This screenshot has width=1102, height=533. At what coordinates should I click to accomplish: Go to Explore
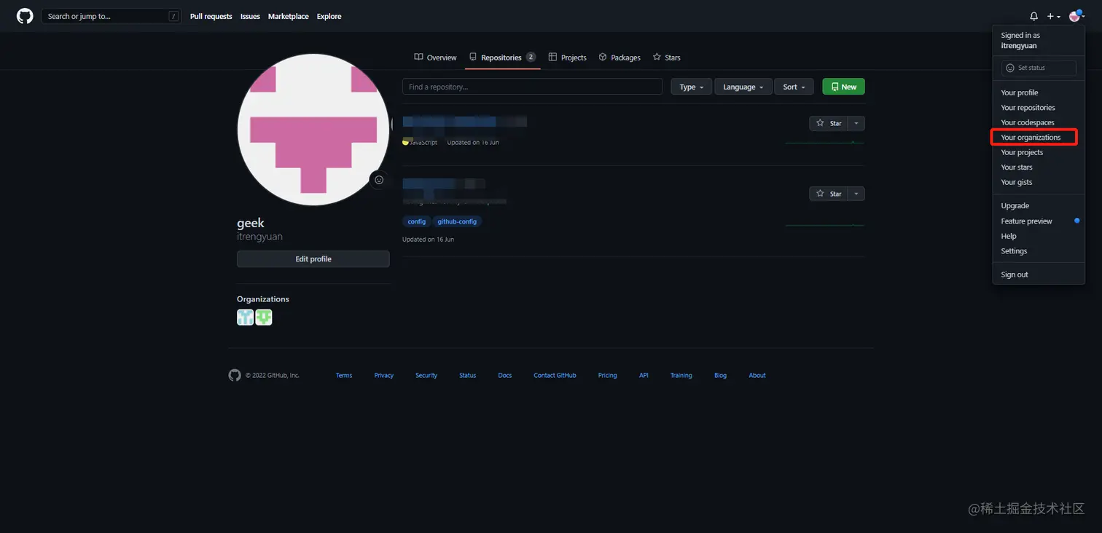[329, 16]
